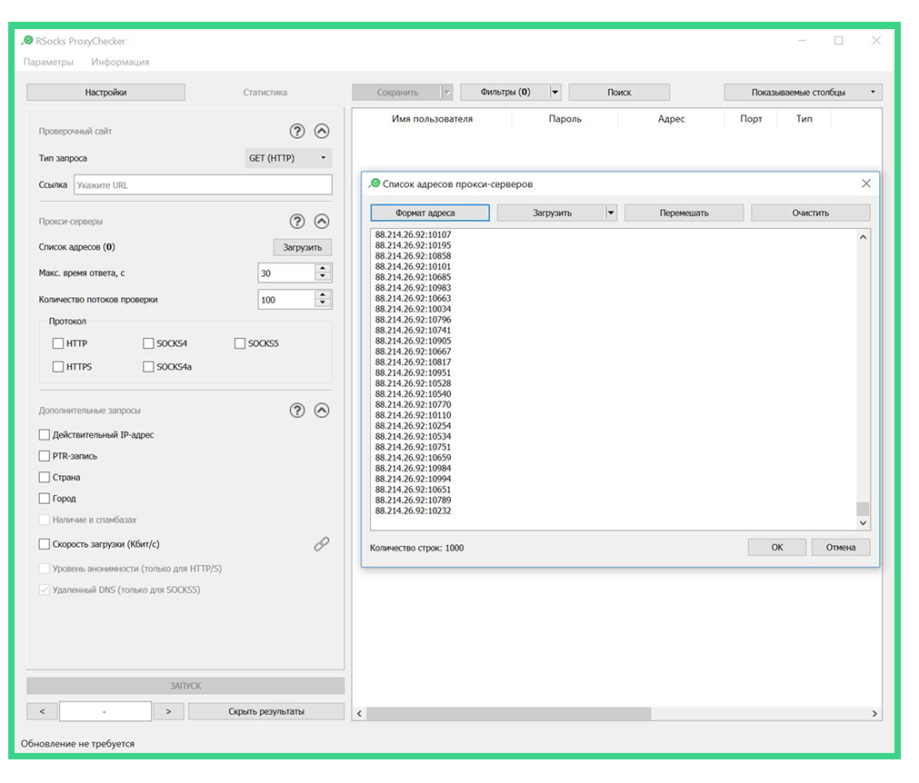Collapse the Дополнительные запросы section
Image resolution: width=919 pixels, height=783 pixels.
[x=321, y=411]
